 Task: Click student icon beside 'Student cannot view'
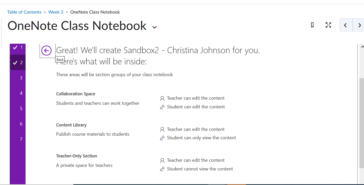162,169
